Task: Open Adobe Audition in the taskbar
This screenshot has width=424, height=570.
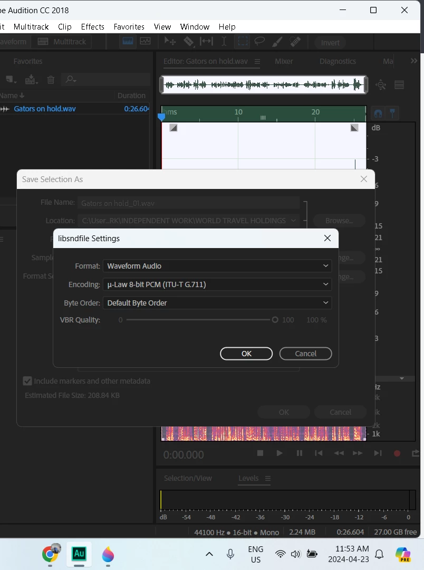Action: 79,554
